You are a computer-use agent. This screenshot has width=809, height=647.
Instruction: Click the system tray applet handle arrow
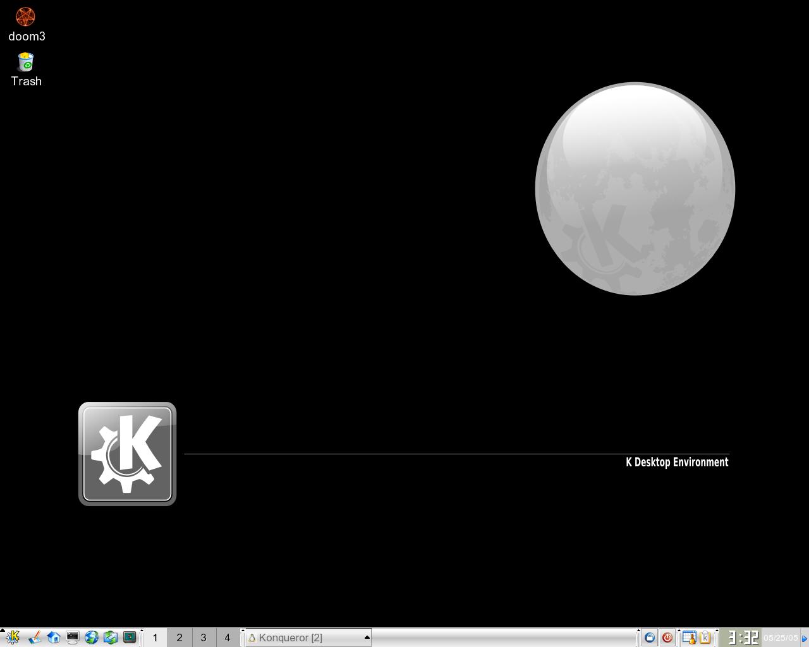pyautogui.click(x=679, y=631)
